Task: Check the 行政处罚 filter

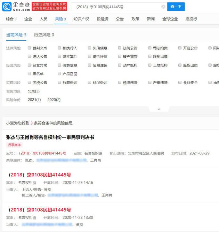Action: [x=59, y=82]
